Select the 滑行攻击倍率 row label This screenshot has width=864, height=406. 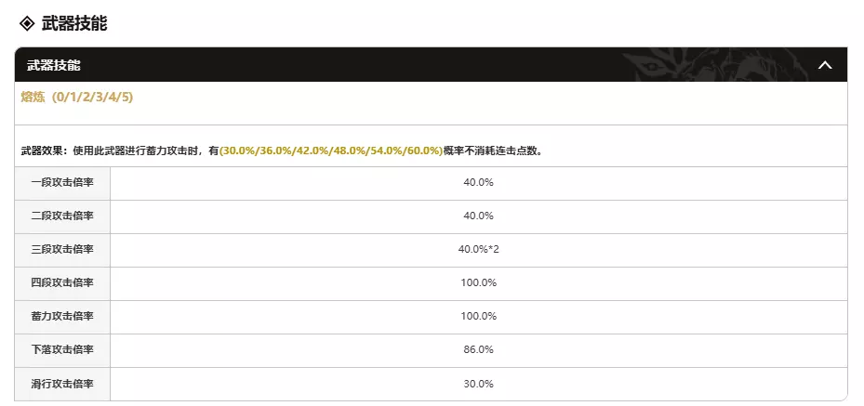coord(62,384)
